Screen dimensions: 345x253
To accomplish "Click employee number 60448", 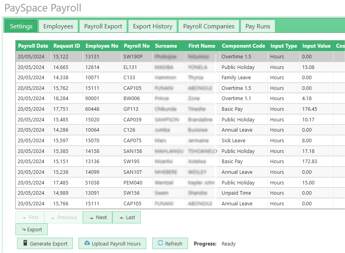I will 102,109.
